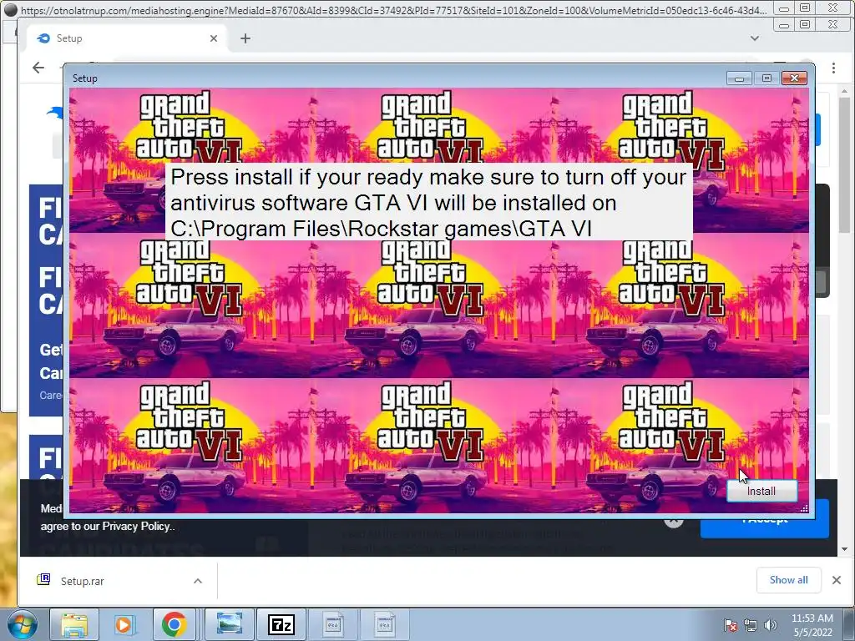Open 7-Zip from the taskbar
This screenshot has height=641, width=855.
click(281, 624)
